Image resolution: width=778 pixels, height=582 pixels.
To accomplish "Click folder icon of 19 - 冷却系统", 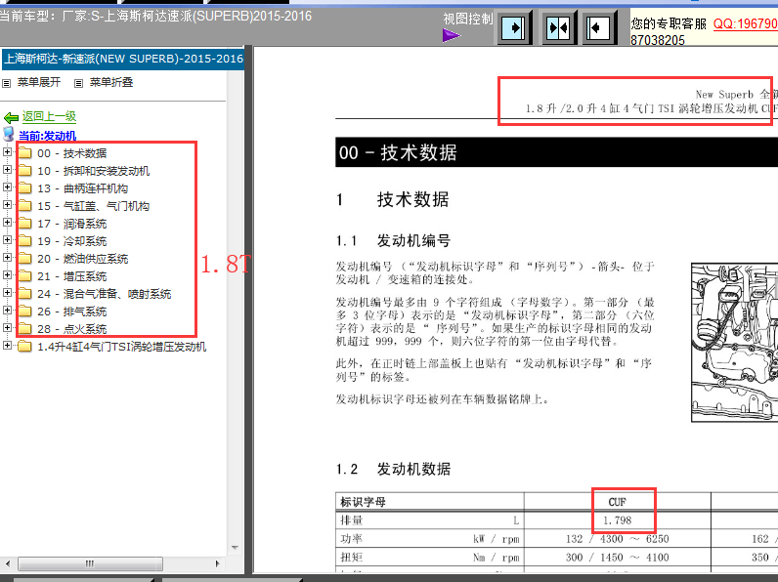I will [x=24, y=241].
